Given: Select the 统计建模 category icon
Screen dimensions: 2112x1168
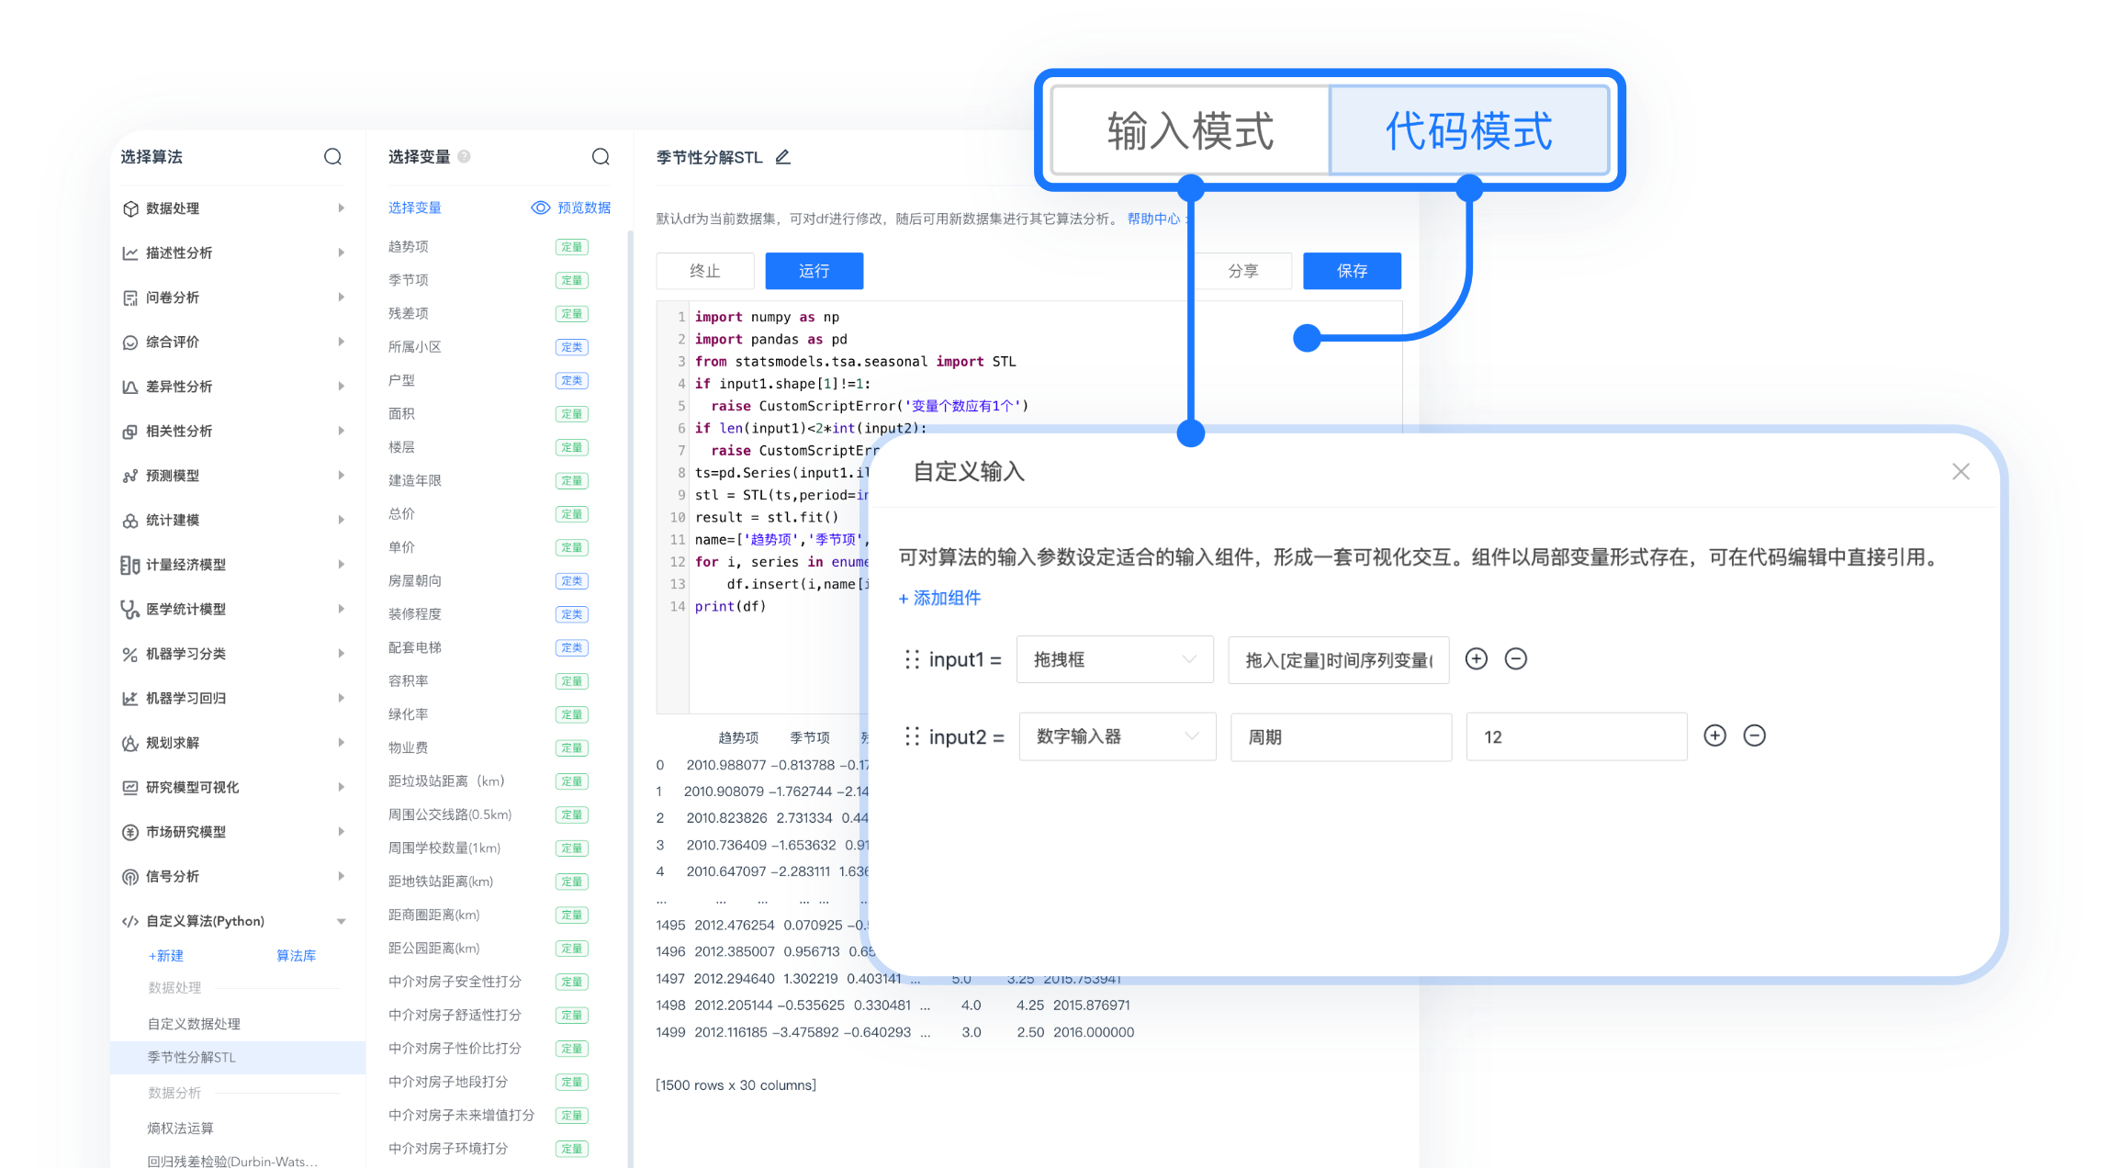Looking at the screenshot, I should (130, 520).
